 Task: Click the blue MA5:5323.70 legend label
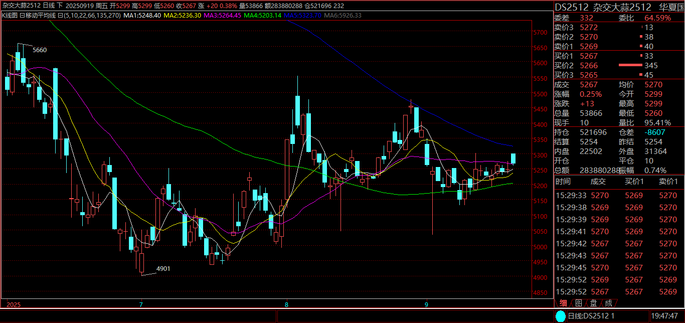point(302,16)
